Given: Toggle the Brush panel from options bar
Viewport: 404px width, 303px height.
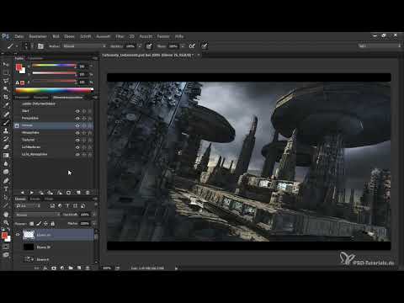Looking at the screenshot, I should pyautogui.click(x=40, y=46).
